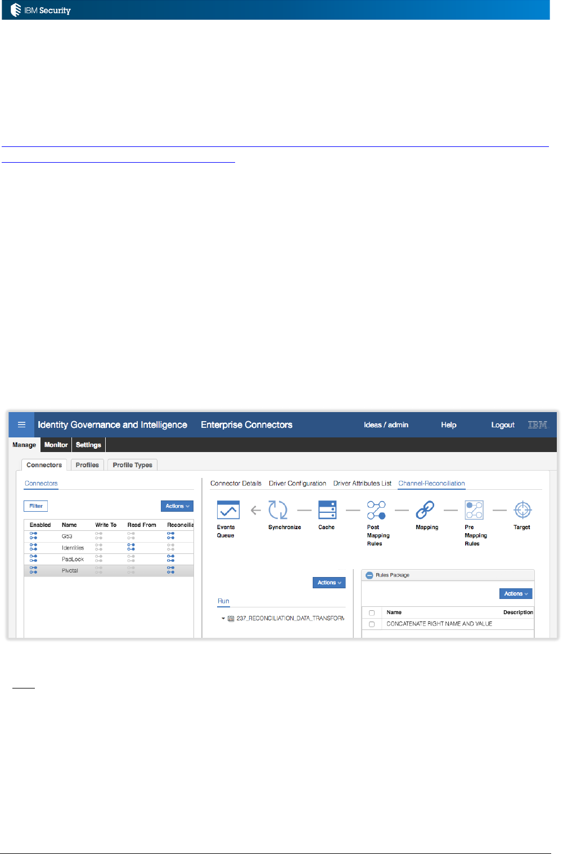Check the select-all box beside Name header
The height and width of the screenshot is (854, 563).
click(x=372, y=612)
